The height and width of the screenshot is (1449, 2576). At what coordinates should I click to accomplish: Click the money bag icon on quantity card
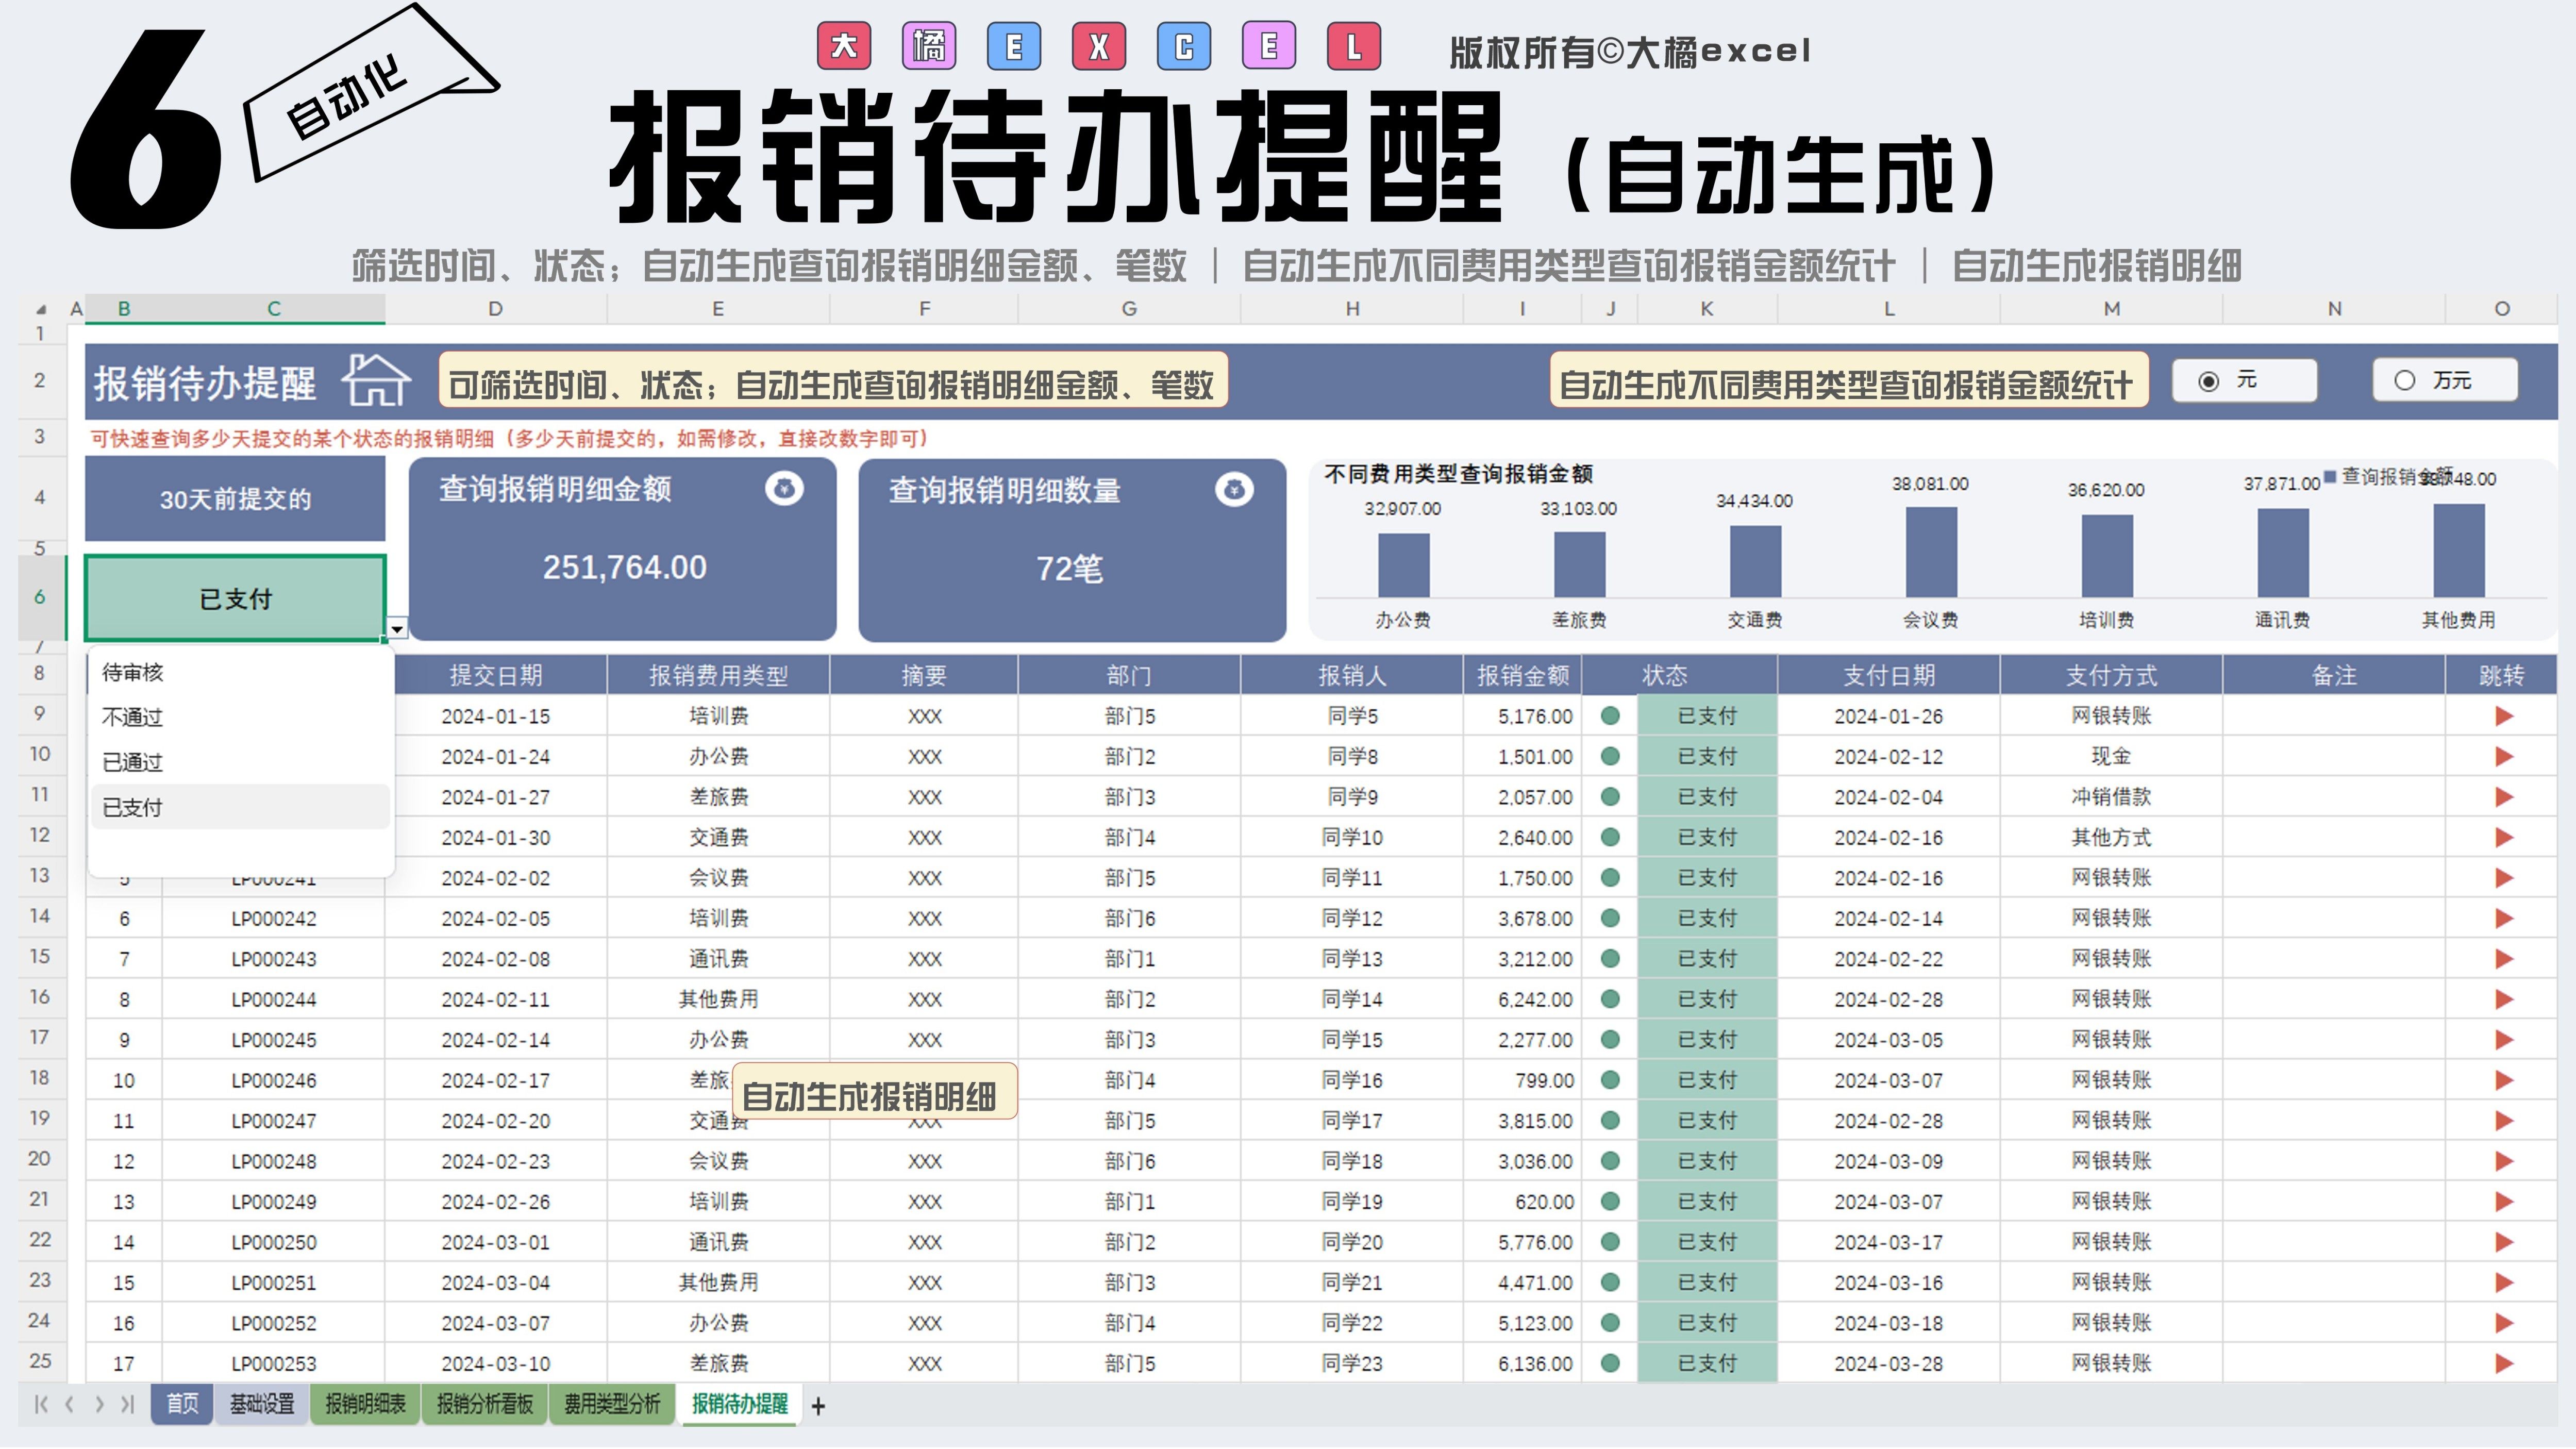coord(1234,490)
